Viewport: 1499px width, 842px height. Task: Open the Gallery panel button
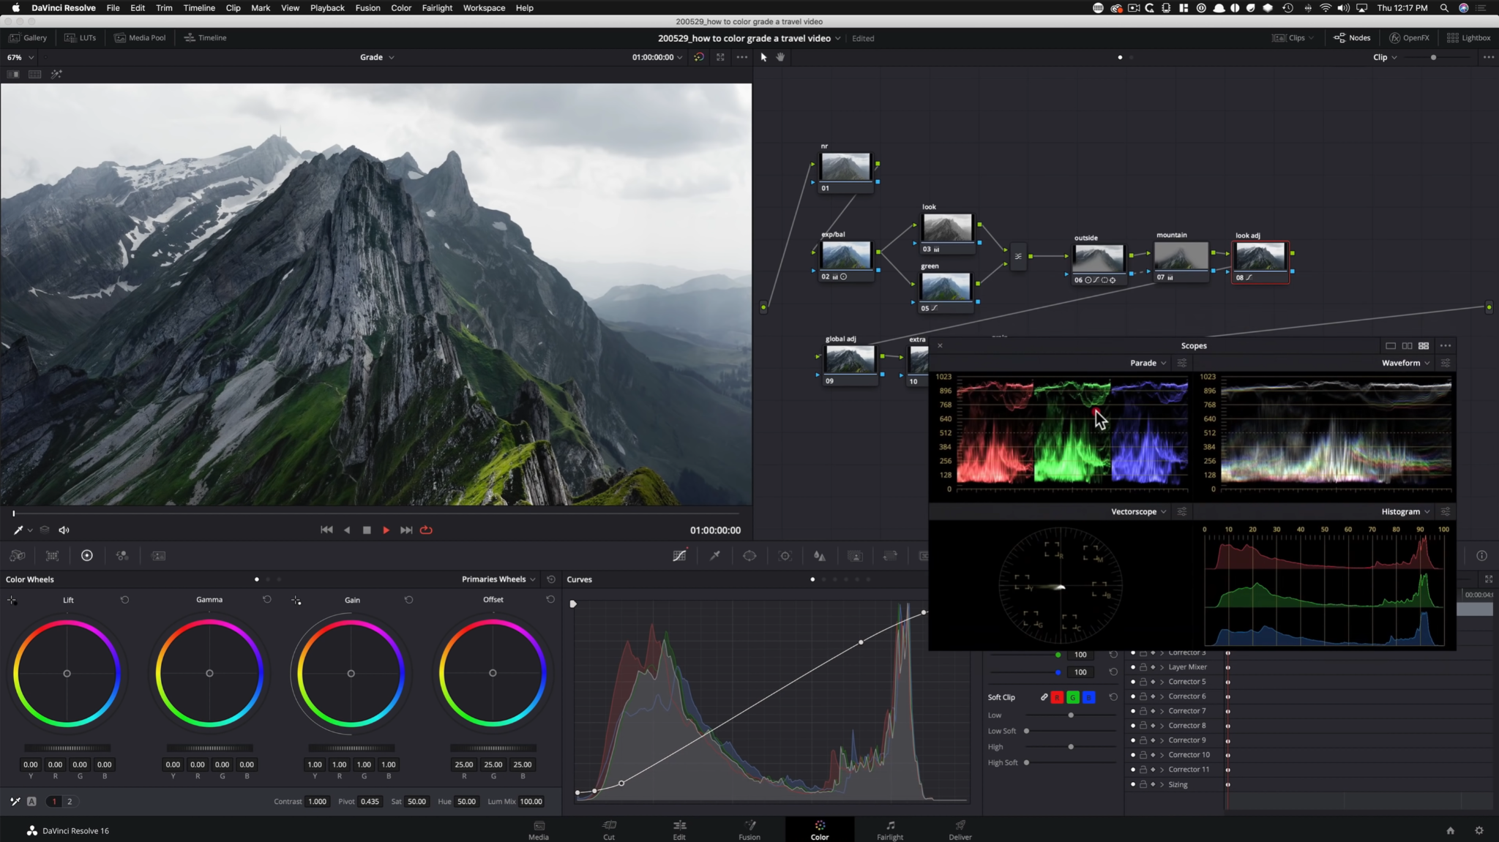click(x=28, y=38)
